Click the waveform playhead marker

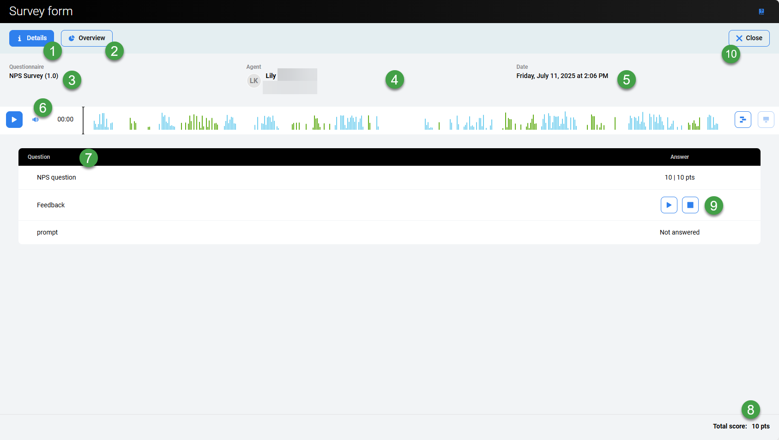tap(83, 120)
